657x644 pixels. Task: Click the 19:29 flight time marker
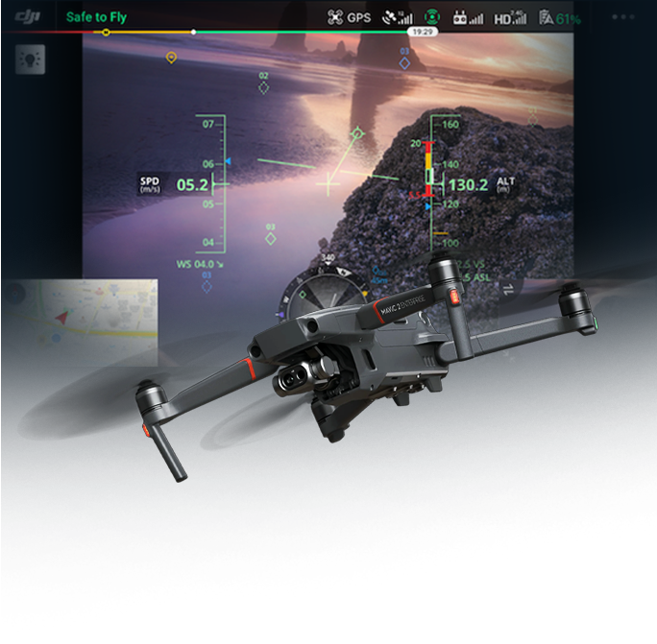point(424,32)
